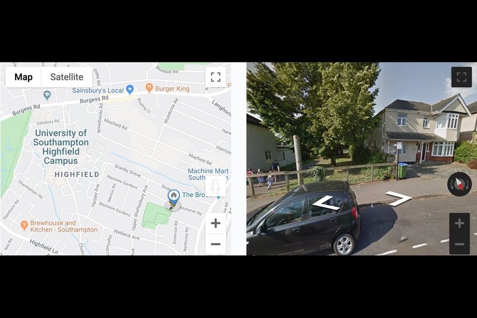The width and height of the screenshot is (477, 318).
Task: Toggle fullscreen on the map panel
Action: pyautogui.click(x=216, y=77)
